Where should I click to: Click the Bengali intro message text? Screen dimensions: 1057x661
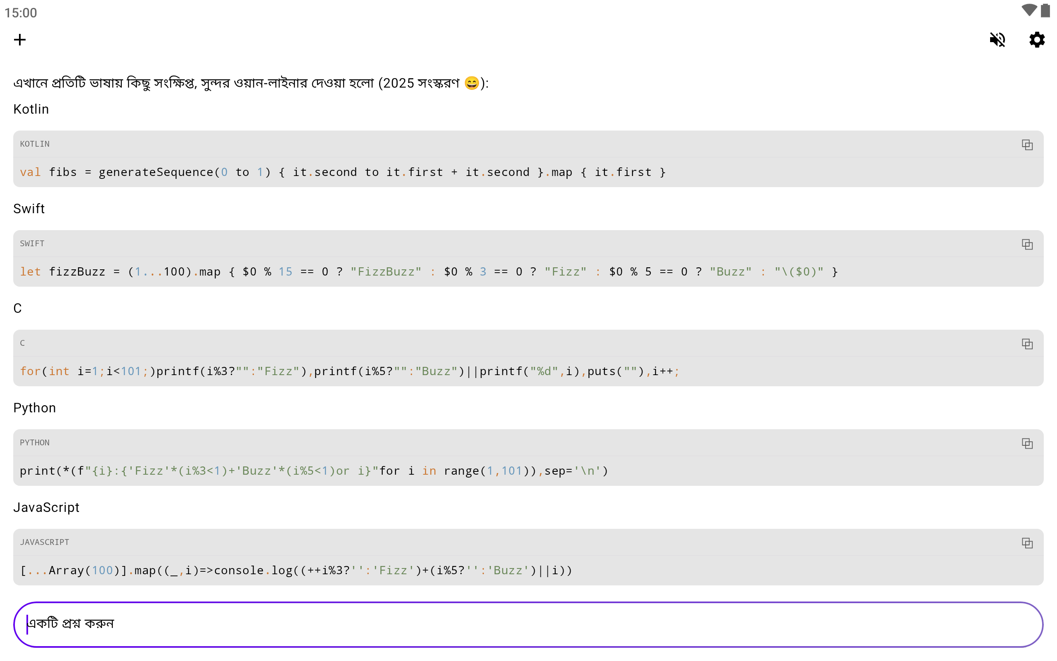[x=251, y=83]
